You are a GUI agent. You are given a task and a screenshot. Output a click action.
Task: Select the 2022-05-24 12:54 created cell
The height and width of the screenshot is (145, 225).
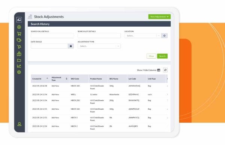[x=40, y=126]
